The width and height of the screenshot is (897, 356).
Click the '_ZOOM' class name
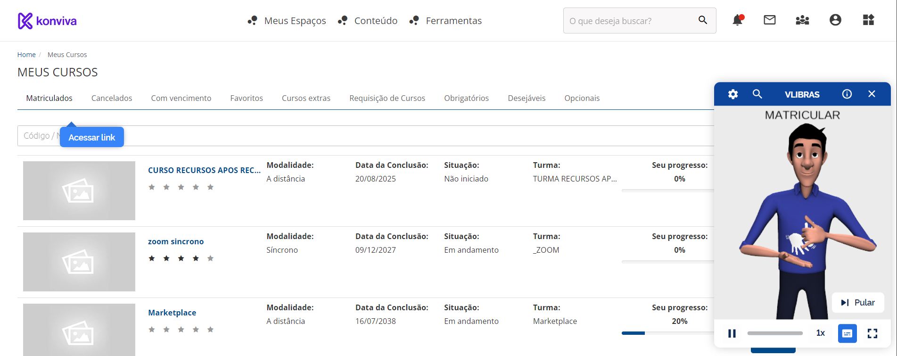(546, 250)
